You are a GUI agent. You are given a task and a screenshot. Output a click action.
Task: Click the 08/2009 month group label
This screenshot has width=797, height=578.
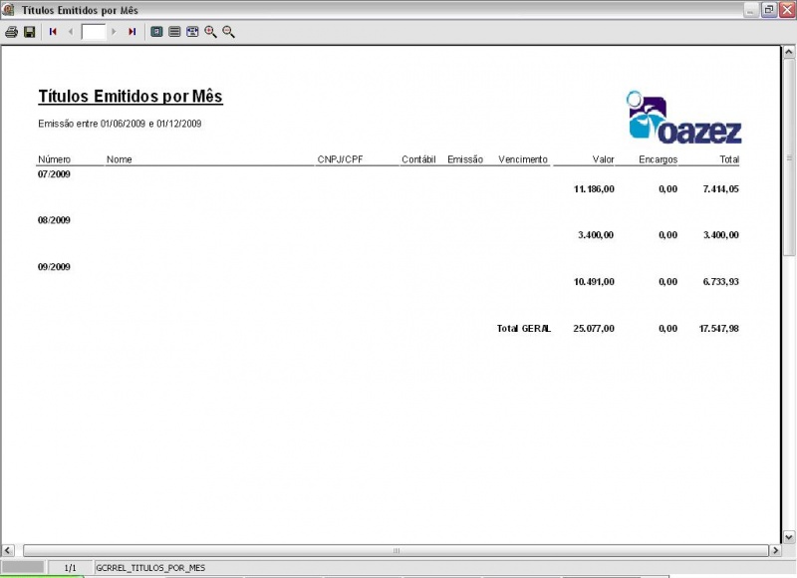pos(54,220)
